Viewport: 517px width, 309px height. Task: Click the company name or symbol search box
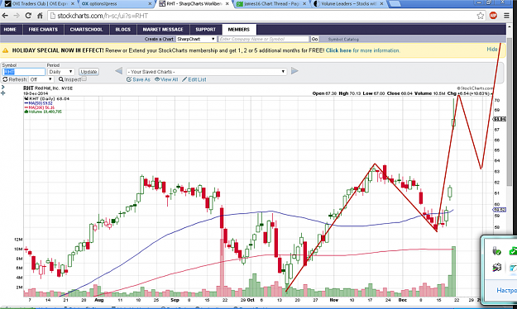click(x=264, y=39)
